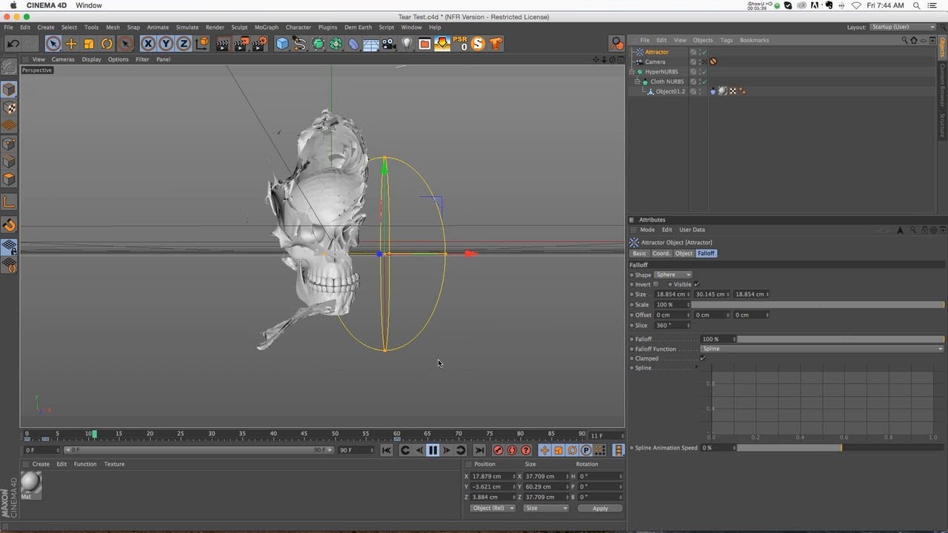The height and width of the screenshot is (533, 948).
Task: Open the green array modeling objects
Action: coord(336,44)
